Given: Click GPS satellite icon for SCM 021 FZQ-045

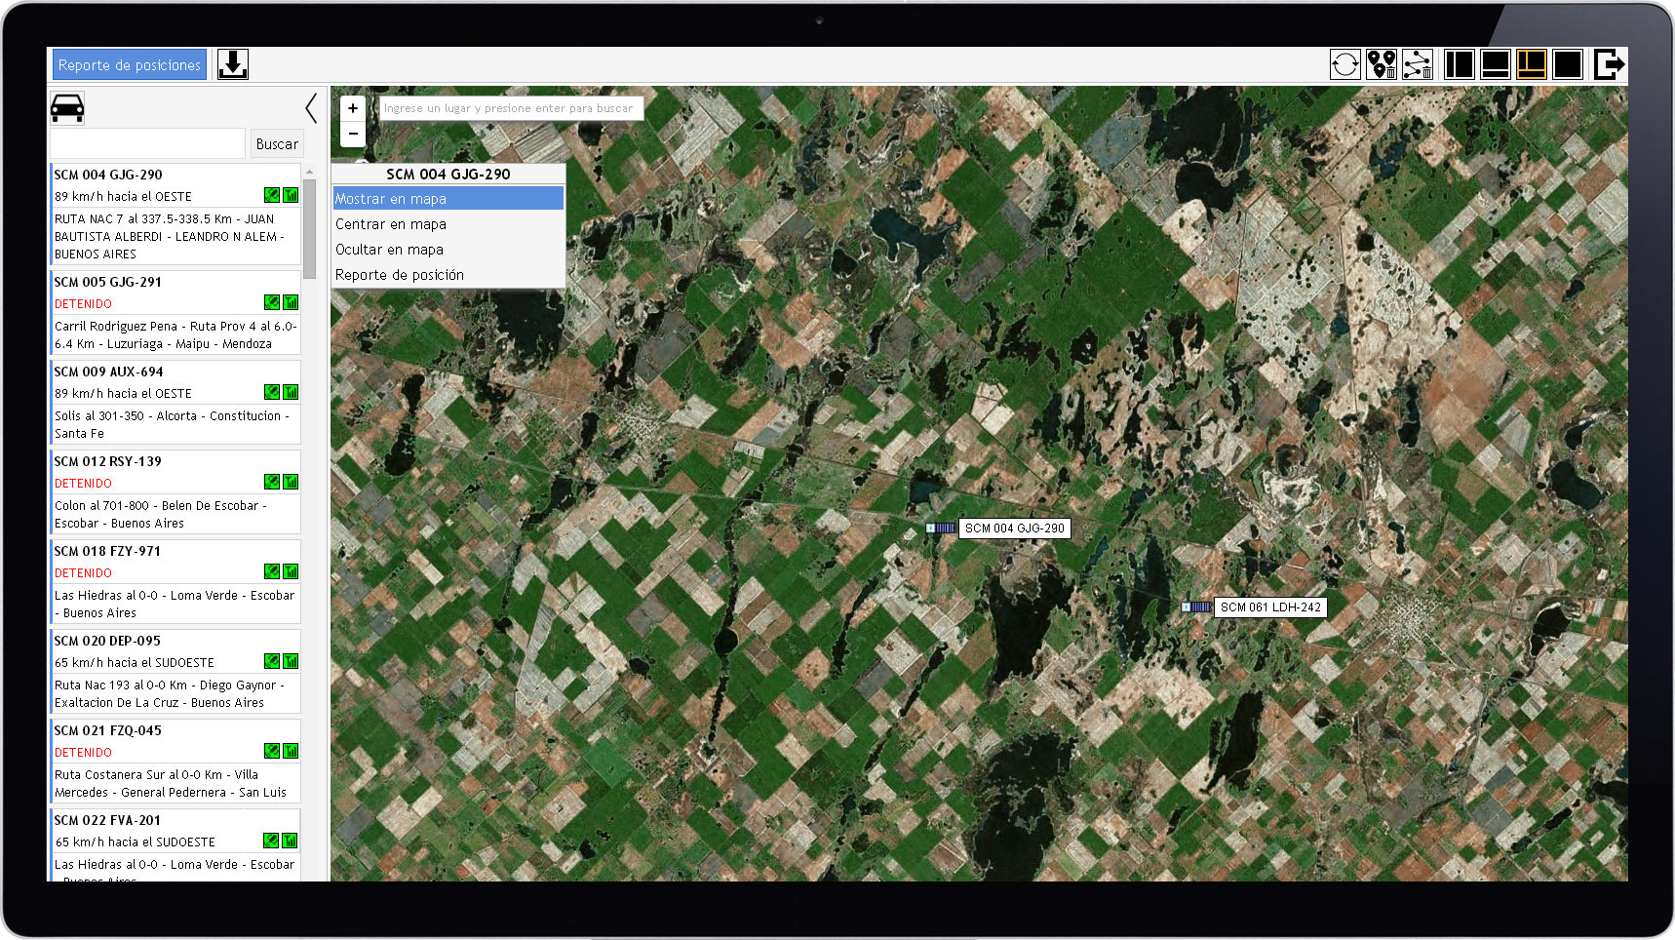Looking at the screenshot, I should pyautogui.click(x=272, y=751).
